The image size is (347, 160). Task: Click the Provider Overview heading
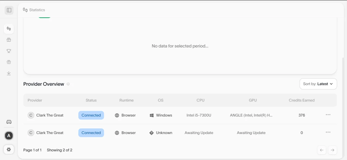click(x=44, y=84)
